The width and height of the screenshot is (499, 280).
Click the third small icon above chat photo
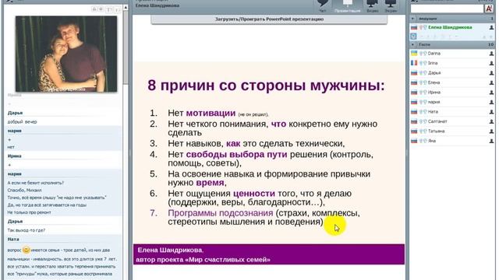point(109,10)
